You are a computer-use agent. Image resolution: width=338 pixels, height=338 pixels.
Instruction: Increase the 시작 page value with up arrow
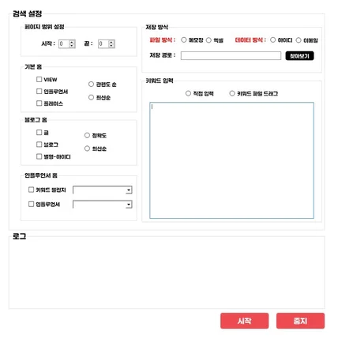click(72, 42)
